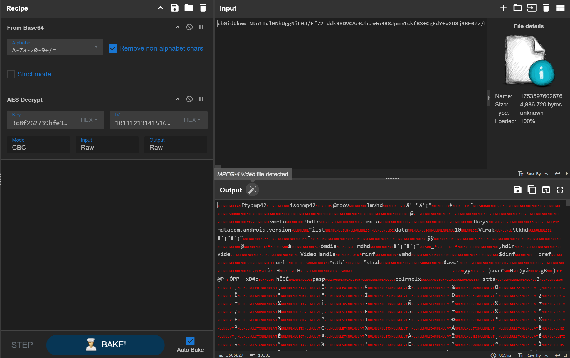Click the output length 3665029 stat

pos(230,355)
